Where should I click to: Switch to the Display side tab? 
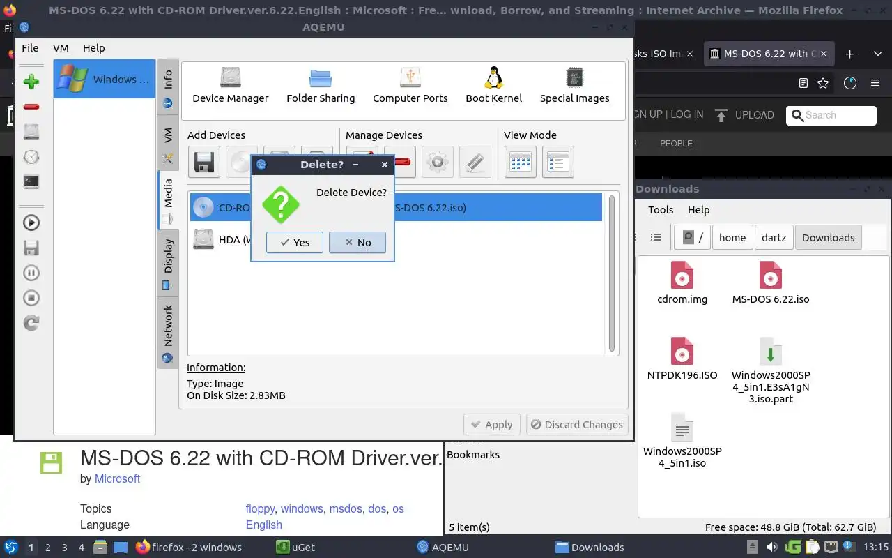(168, 264)
